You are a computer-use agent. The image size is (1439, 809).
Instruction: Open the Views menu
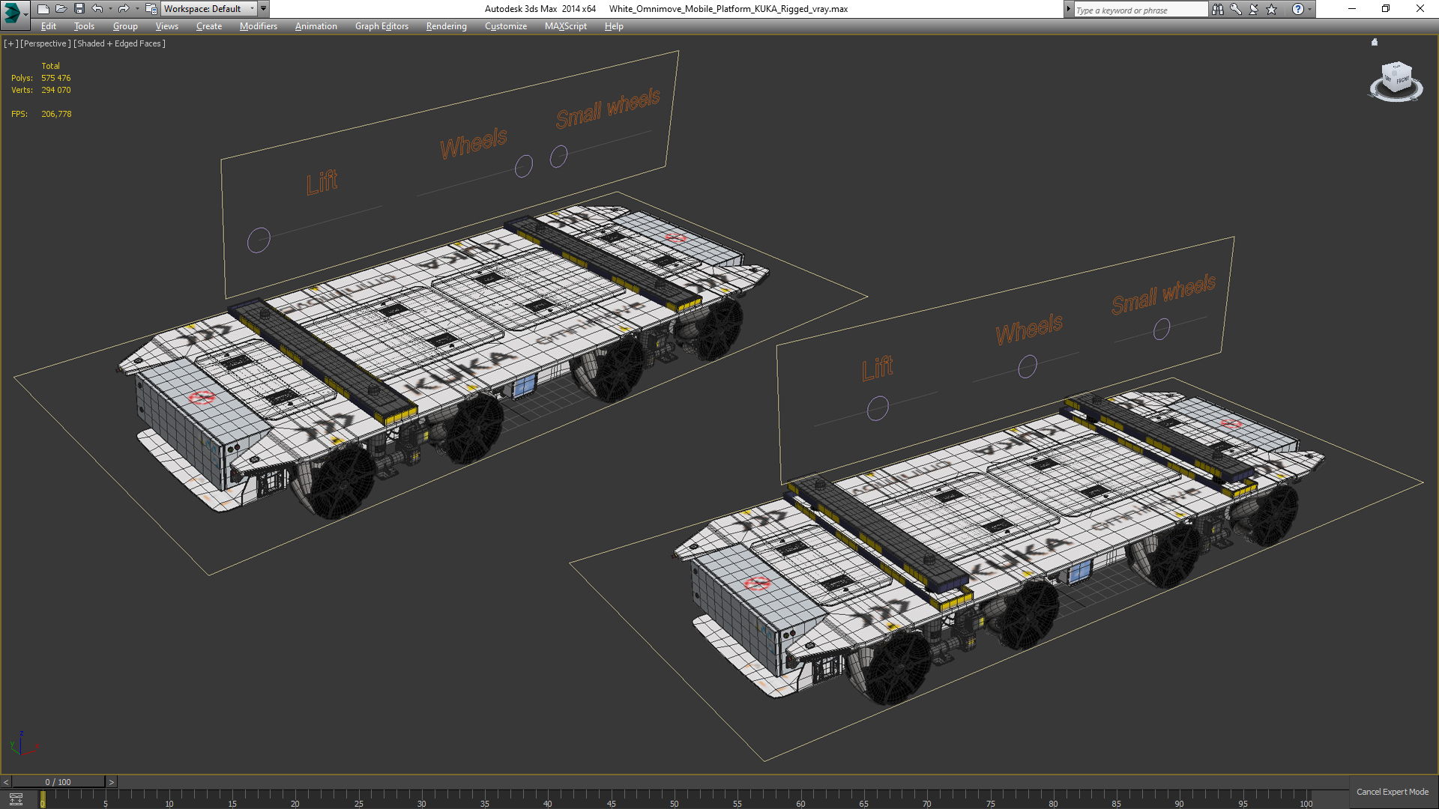166,26
